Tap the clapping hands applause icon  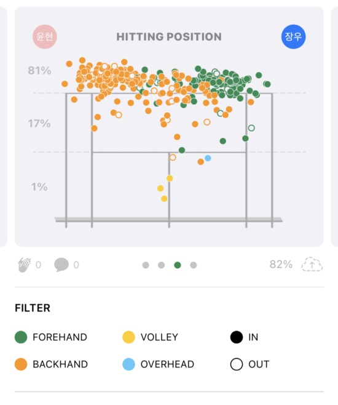pos(25,265)
